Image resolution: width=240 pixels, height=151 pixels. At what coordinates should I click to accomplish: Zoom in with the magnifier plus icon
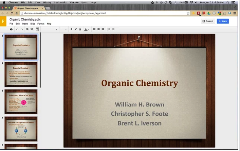coord(27,29)
